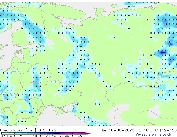
Task: Click the above-50 arrow tip of legend
Action: [88, 133]
